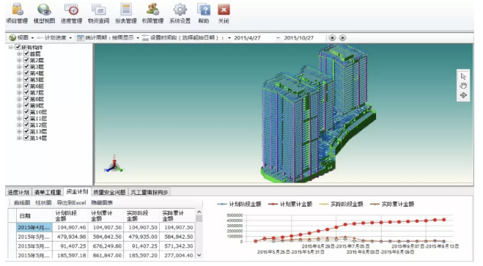
Task: Open 模型视图 (model view) from the toolbar
Action: point(44,13)
